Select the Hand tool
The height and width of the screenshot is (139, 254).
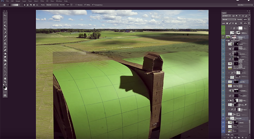(5, 78)
